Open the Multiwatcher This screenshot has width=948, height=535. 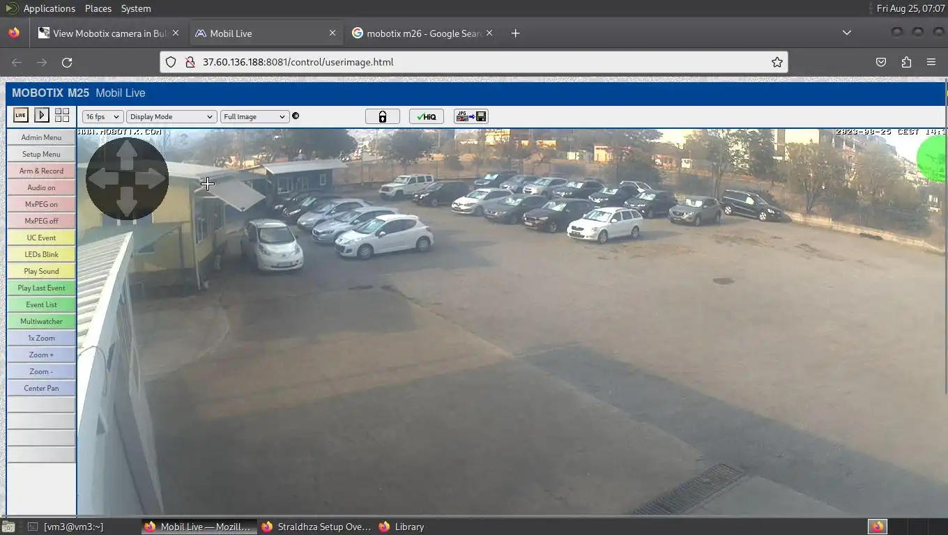click(41, 321)
